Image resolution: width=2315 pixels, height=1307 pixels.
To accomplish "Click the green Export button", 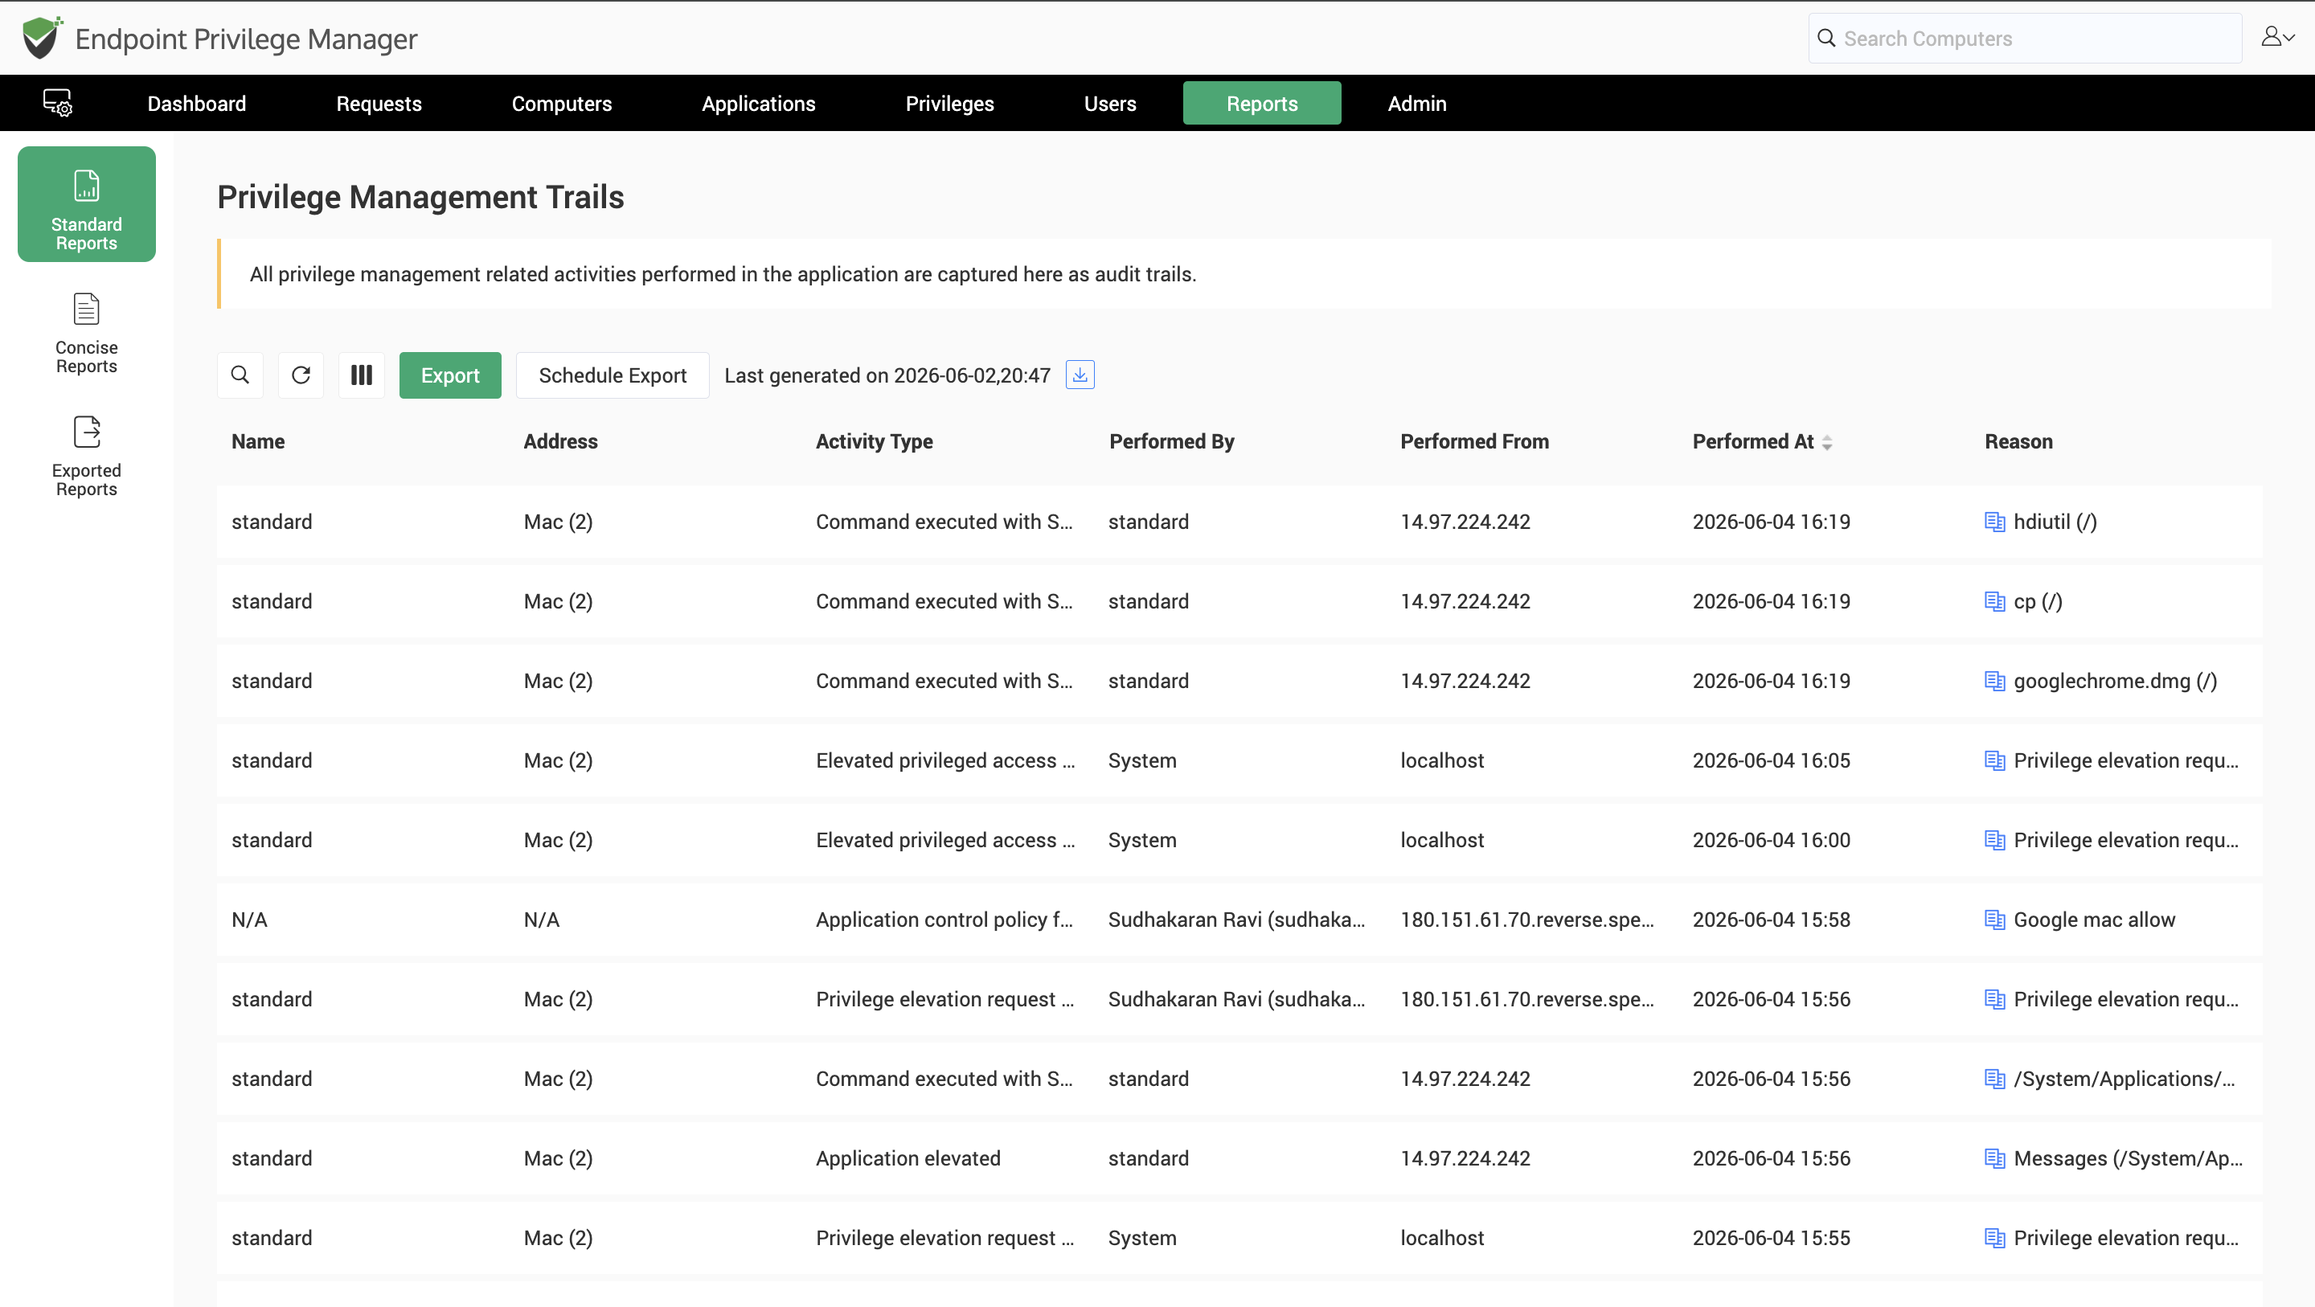I will [450, 375].
